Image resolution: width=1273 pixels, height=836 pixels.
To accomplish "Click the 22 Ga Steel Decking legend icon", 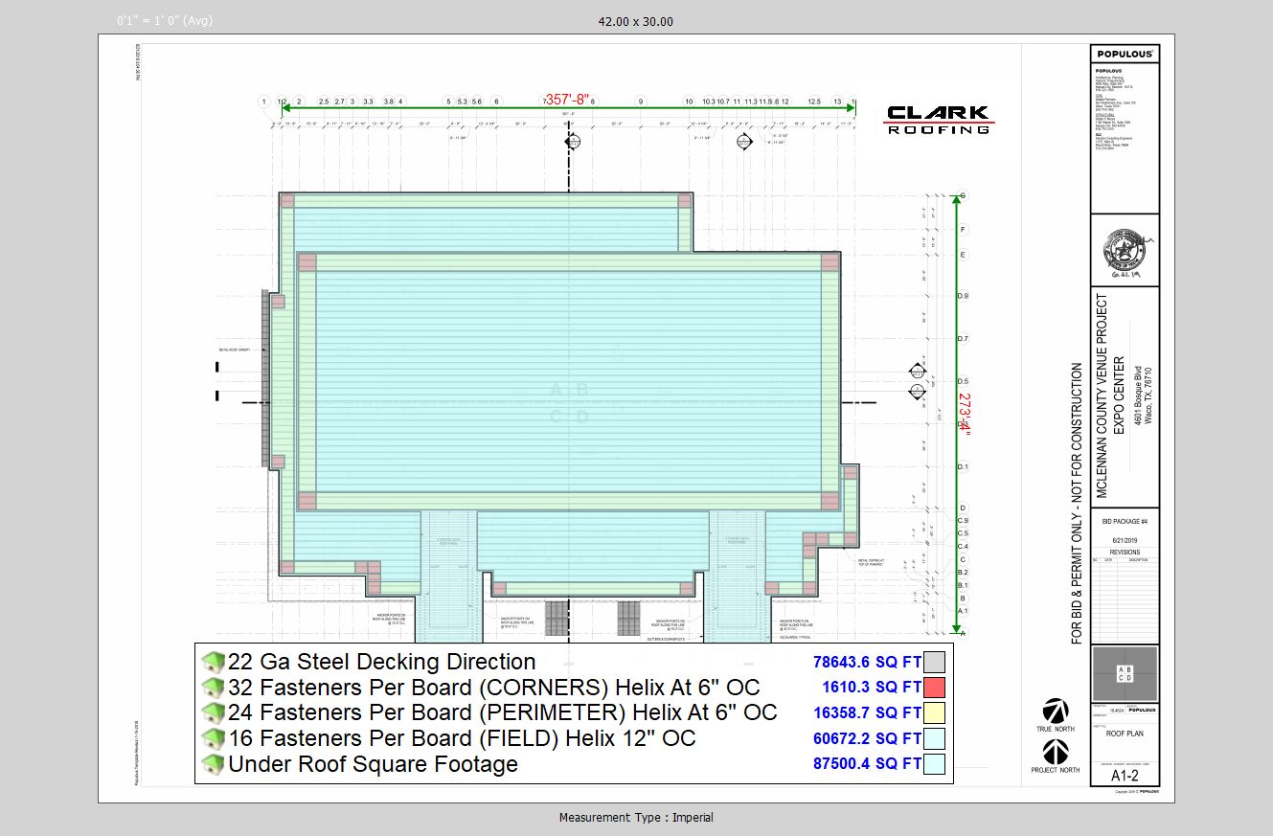I will [213, 662].
